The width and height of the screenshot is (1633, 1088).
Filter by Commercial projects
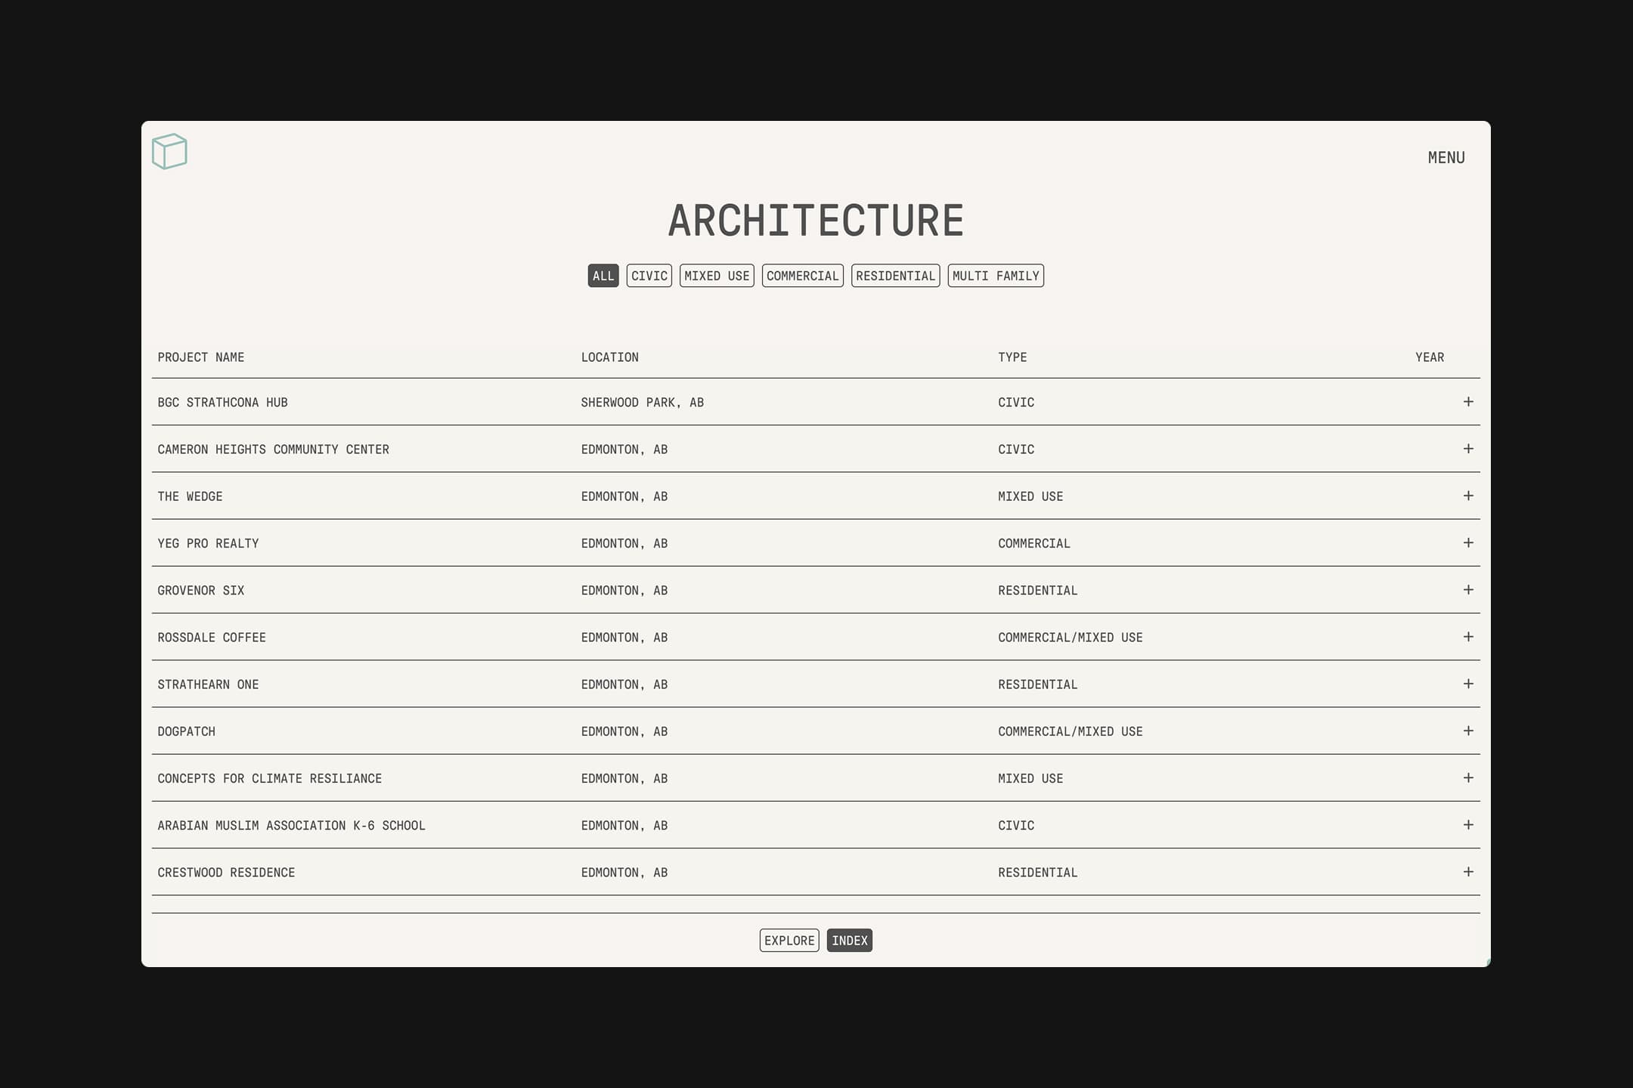coord(802,276)
